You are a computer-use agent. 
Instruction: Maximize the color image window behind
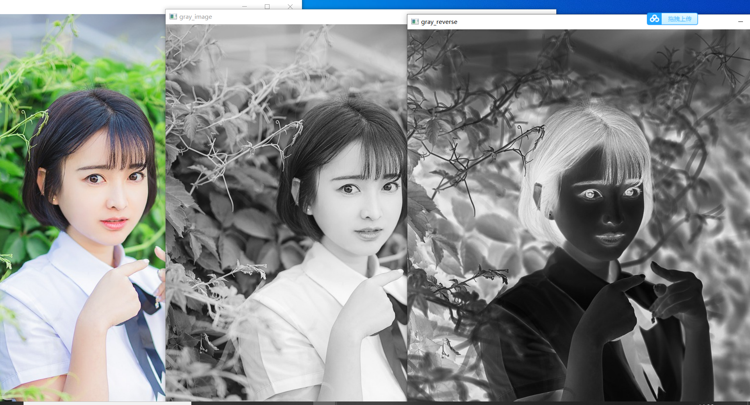[267, 6]
